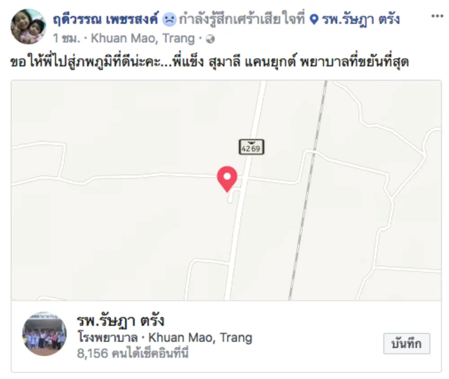This screenshot has width=449, height=379.
Task: Click the 1 ชม. timestamp link
Action: pos(66,38)
